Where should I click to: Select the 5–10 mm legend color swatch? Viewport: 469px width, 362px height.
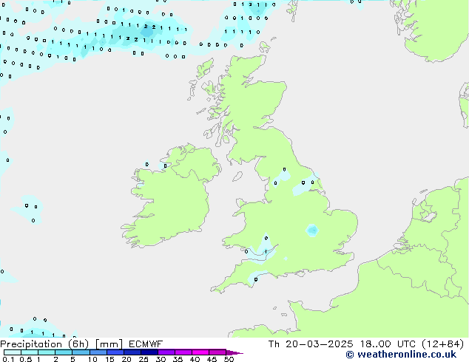point(81,352)
